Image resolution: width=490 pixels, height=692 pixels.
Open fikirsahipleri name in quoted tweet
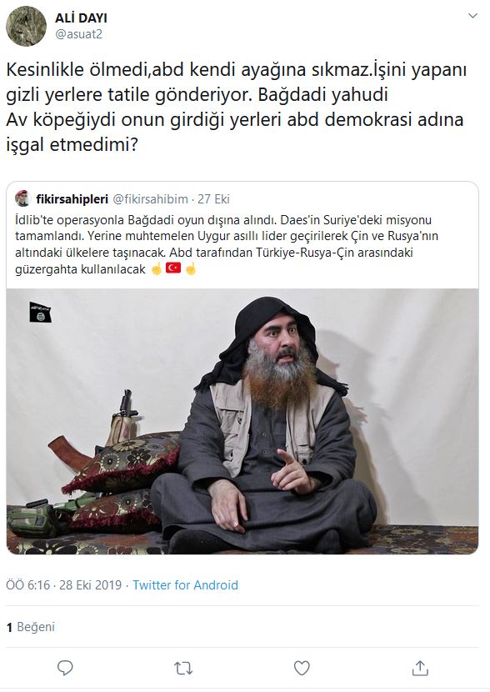click(72, 199)
